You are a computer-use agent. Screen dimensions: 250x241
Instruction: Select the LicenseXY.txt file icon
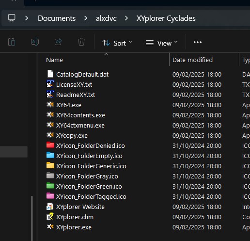pos(50,84)
